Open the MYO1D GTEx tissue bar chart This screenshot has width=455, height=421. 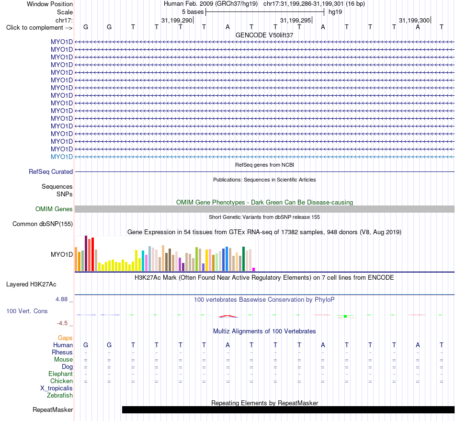[x=165, y=253]
